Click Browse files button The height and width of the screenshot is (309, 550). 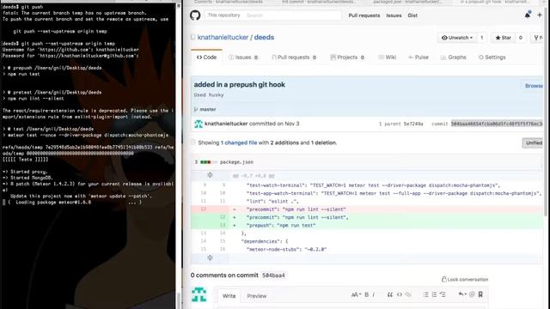(534, 86)
